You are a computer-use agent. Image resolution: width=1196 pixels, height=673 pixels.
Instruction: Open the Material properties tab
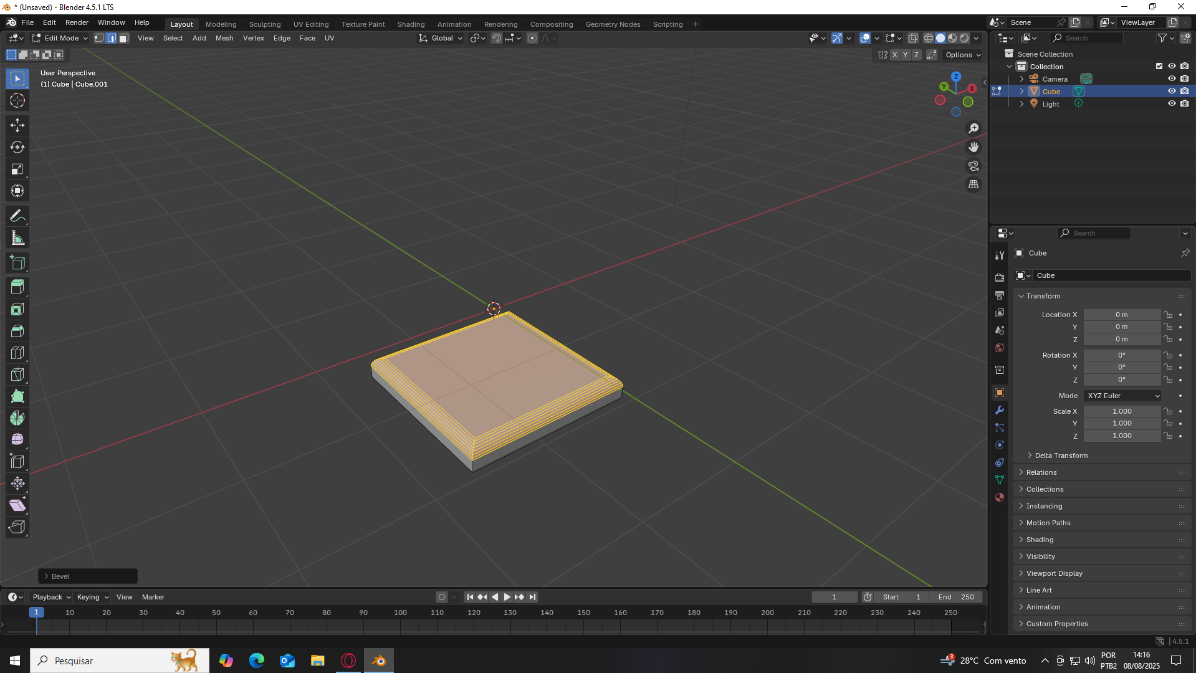[1000, 497]
